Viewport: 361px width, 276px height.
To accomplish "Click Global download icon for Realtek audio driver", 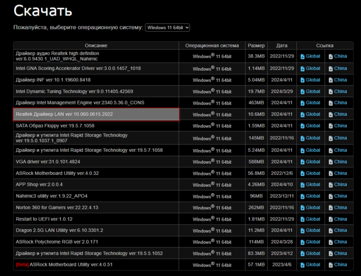I will [303, 56].
